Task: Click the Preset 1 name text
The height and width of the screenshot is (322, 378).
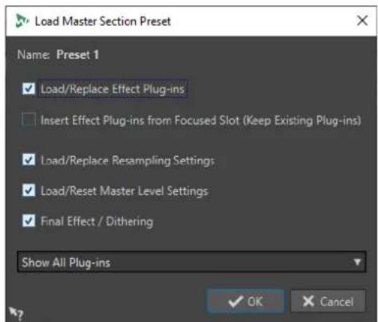Action: (x=77, y=55)
